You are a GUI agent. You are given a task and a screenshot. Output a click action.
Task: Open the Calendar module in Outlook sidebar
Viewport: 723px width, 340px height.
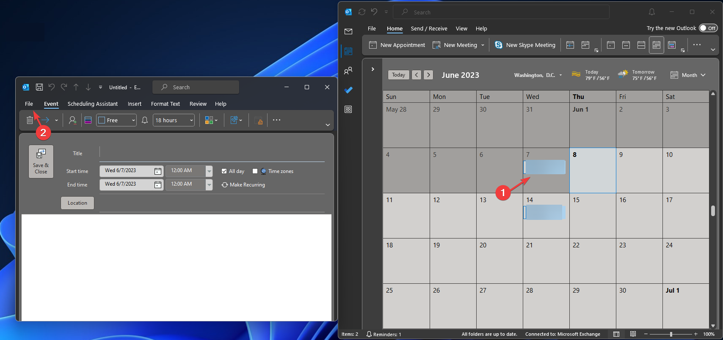point(348,51)
